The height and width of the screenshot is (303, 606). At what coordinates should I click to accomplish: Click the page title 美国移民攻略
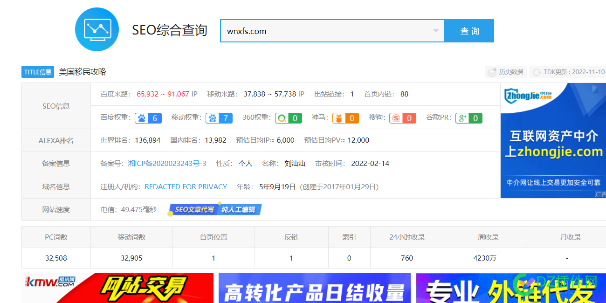(83, 72)
